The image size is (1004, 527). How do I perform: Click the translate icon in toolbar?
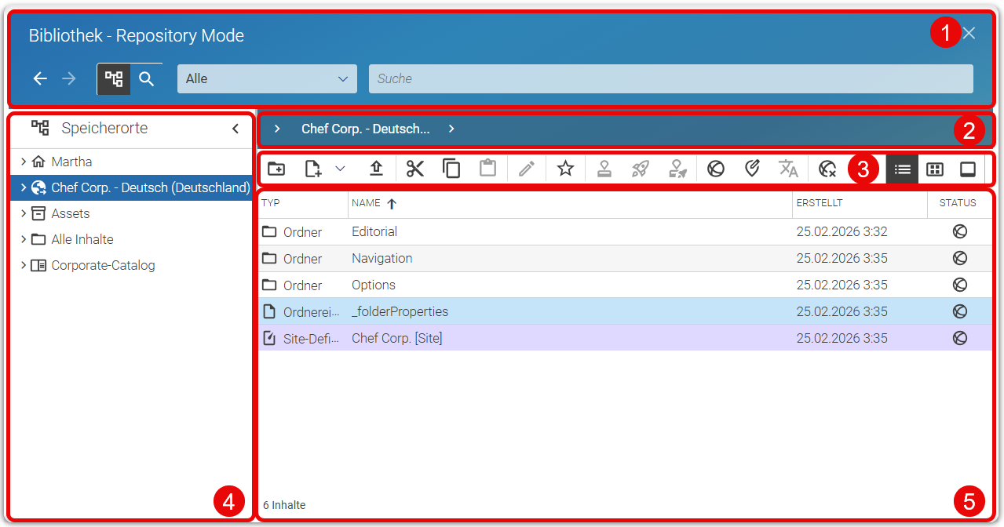[x=788, y=169]
